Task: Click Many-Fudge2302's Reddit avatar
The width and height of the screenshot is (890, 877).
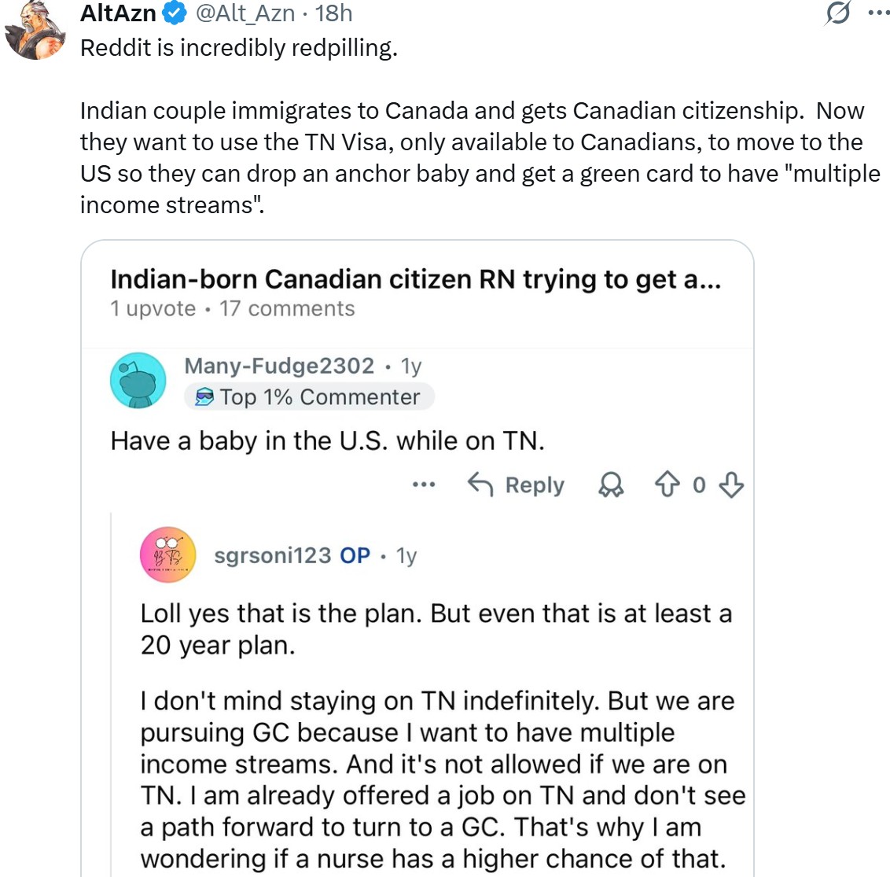Action: (x=139, y=381)
